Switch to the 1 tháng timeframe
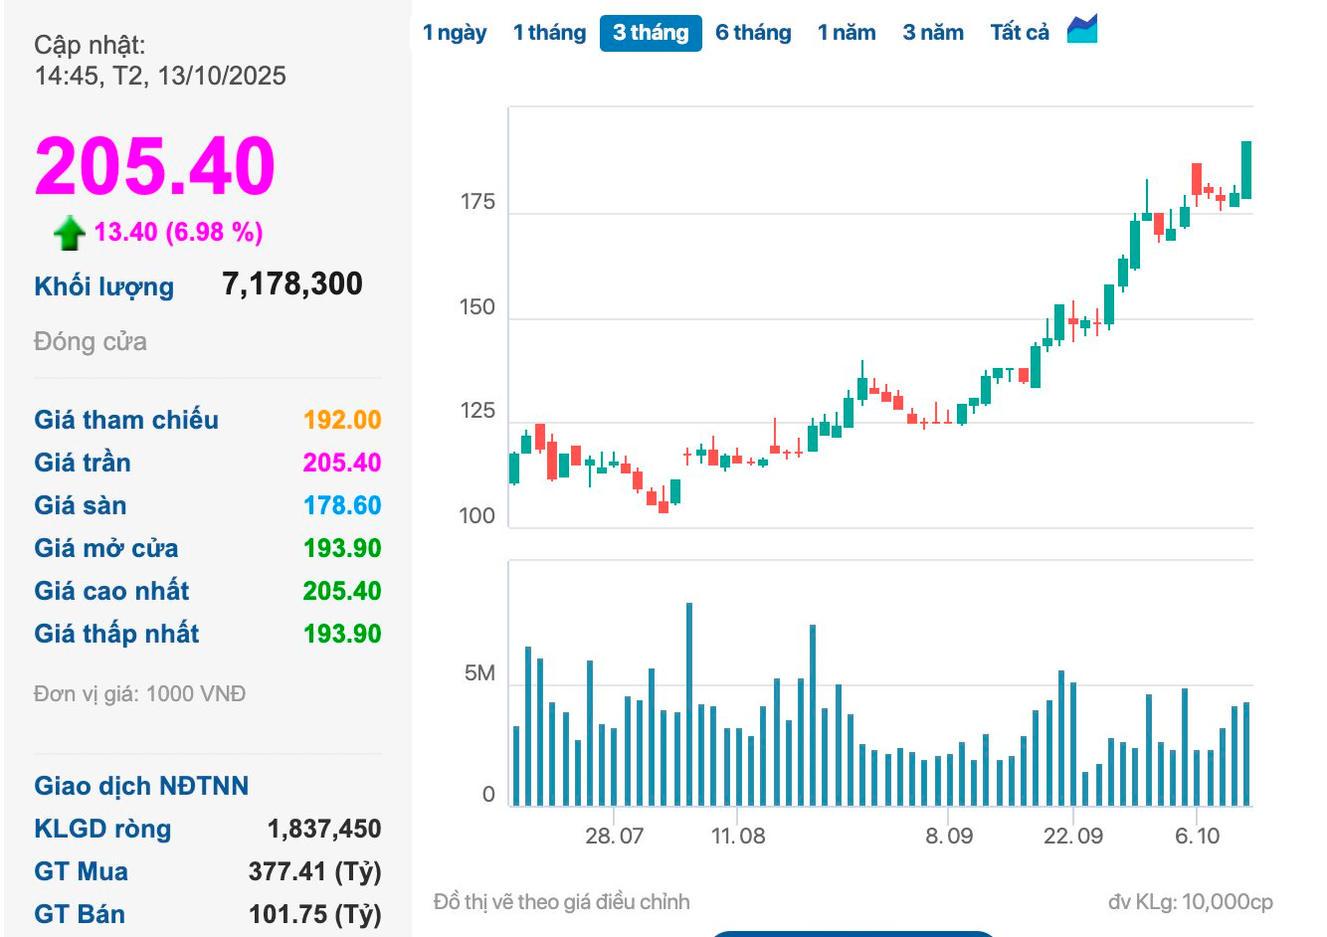This screenshot has height=937, width=1327. pyautogui.click(x=549, y=32)
